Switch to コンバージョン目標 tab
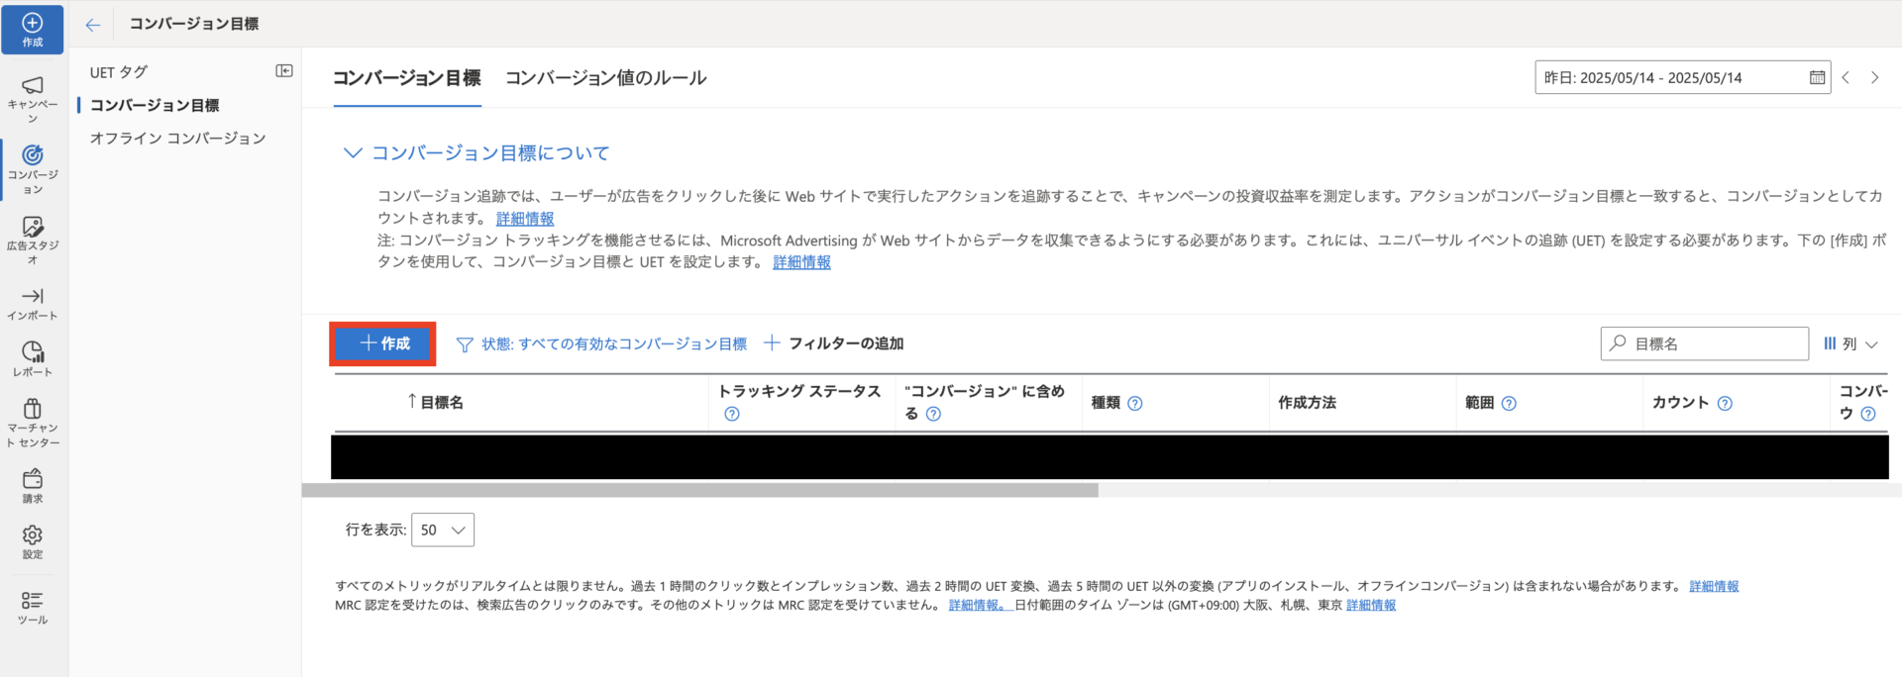1902x677 pixels. point(407,77)
